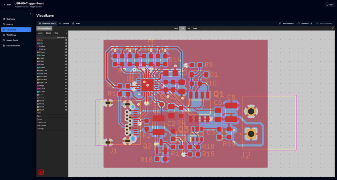This screenshot has width=337, height=180.
Task: Open Overview from its sidebar icon
Action: (x=4, y=19)
